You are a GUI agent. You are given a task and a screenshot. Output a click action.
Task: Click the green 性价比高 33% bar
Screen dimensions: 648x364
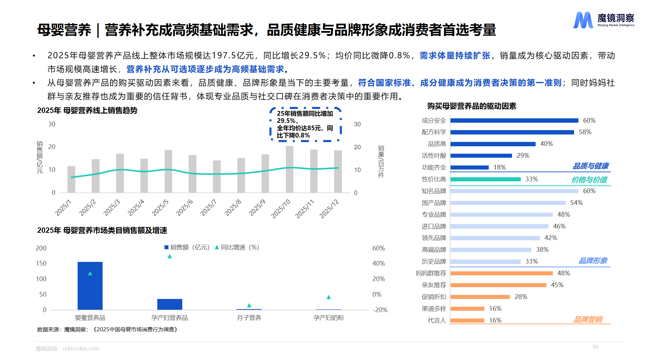485,179
